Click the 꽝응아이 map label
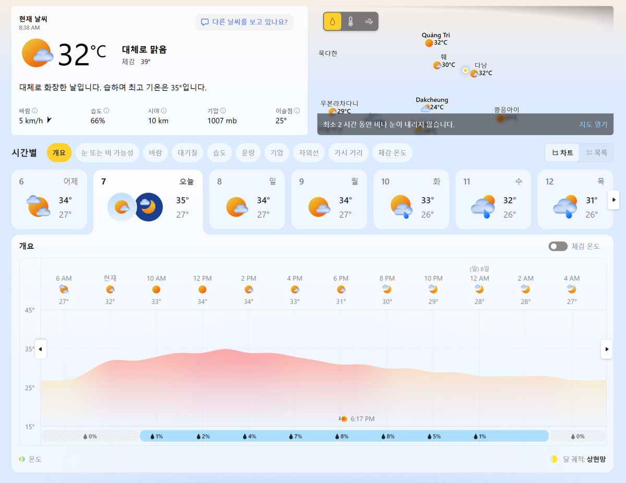 click(507, 110)
